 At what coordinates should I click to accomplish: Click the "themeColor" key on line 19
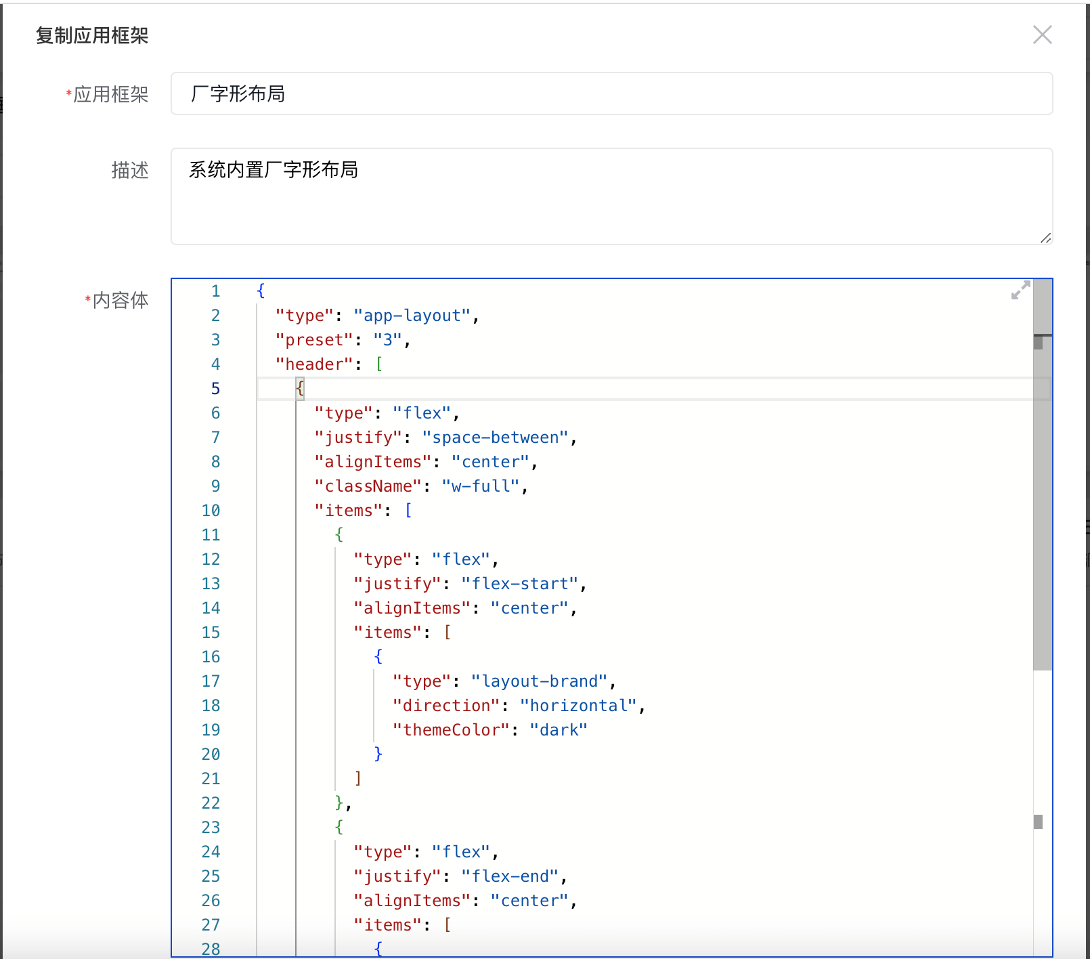pos(452,730)
